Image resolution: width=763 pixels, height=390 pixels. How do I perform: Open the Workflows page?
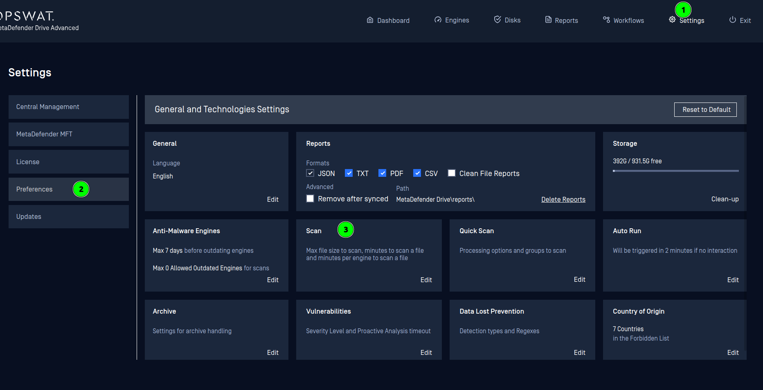point(628,20)
